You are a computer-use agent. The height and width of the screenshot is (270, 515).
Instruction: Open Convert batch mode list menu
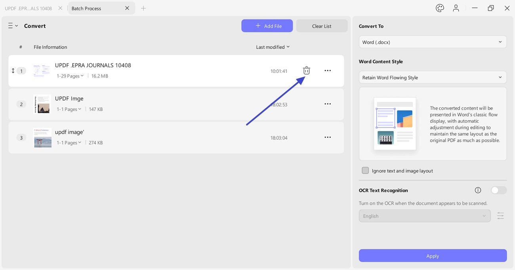coord(13,26)
